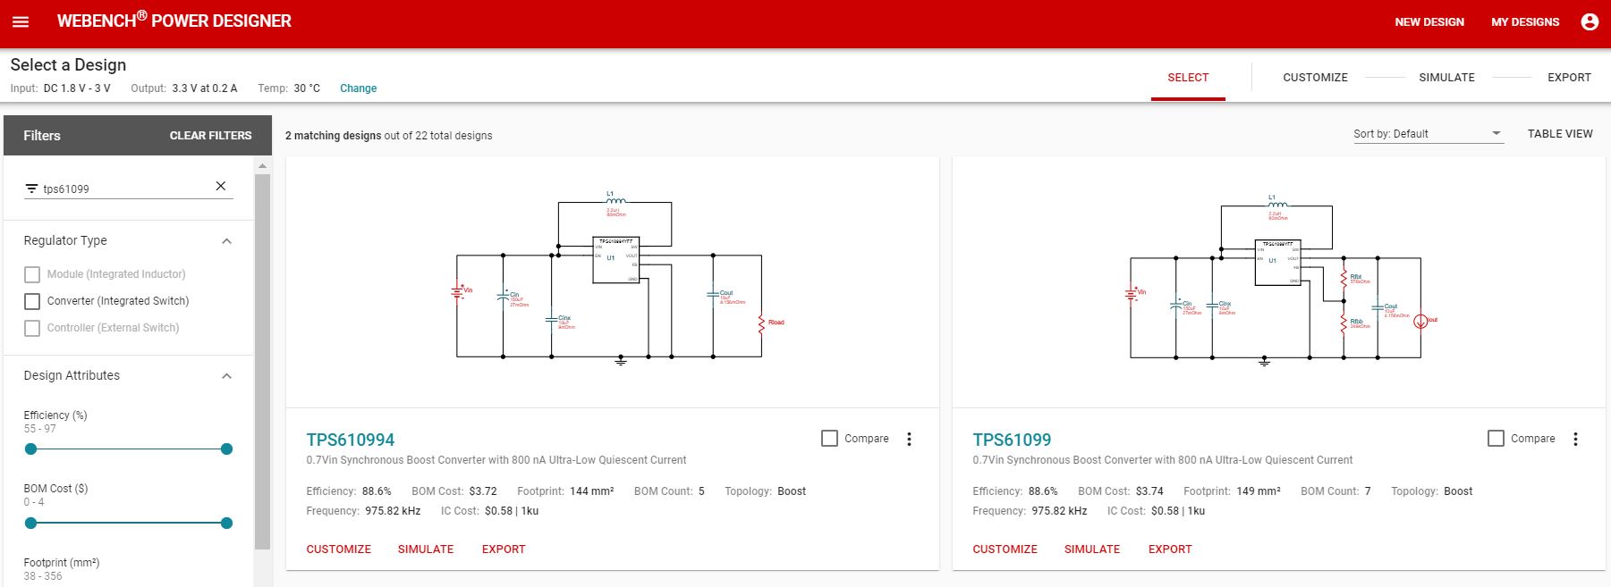Click the filters scrollbar up arrow
Viewport: 1611px width, 587px height.
pos(262,165)
